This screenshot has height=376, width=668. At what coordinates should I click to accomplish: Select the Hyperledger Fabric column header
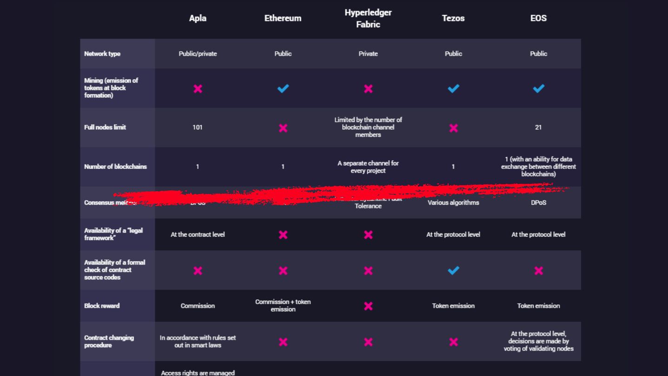click(368, 19)
